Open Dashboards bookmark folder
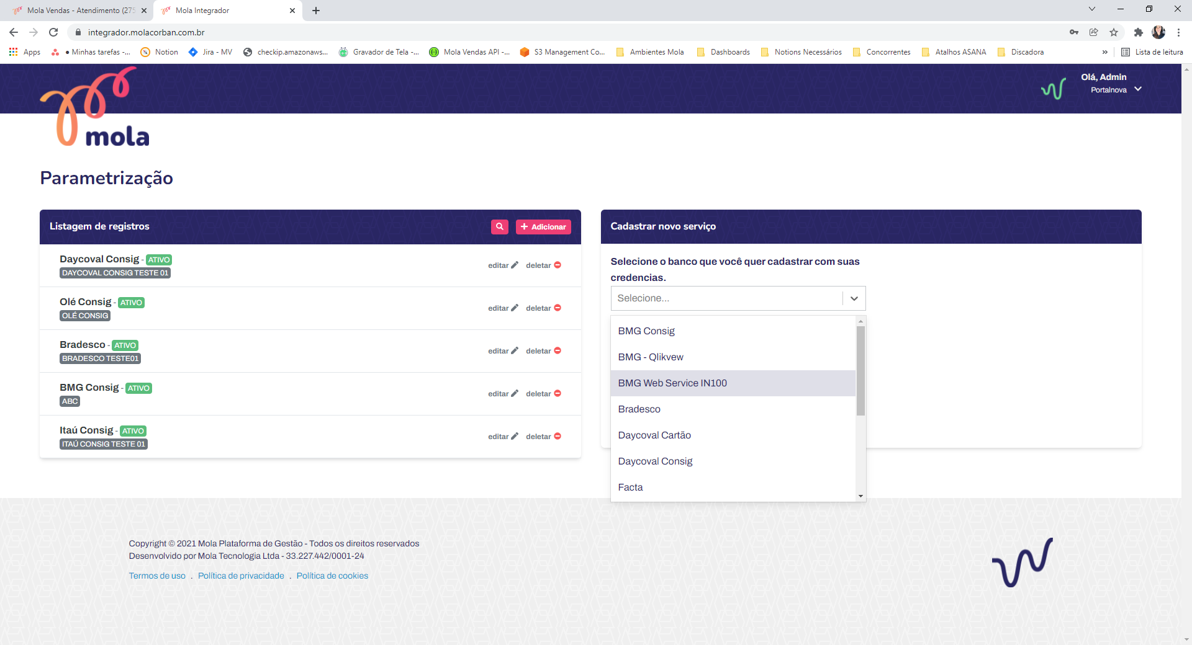Image resolution: width=1192 pixels, height=645 pixels. pyautogui.click(x=723, y=52)
